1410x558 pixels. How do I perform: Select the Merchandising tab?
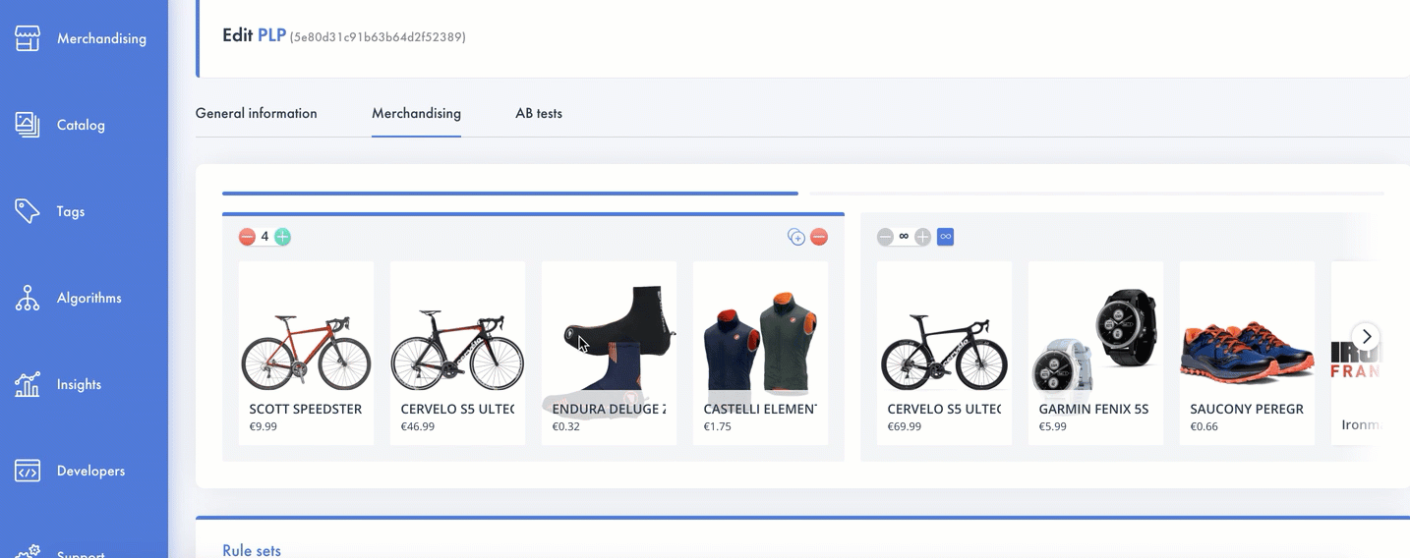click(416, 113)
